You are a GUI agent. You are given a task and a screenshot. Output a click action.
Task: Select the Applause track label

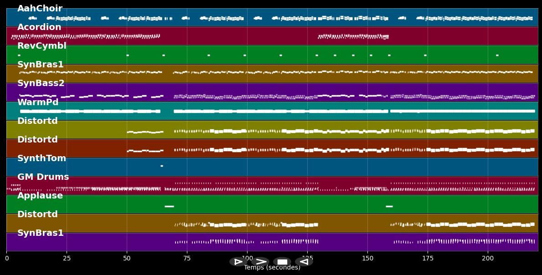click(40, 196)
